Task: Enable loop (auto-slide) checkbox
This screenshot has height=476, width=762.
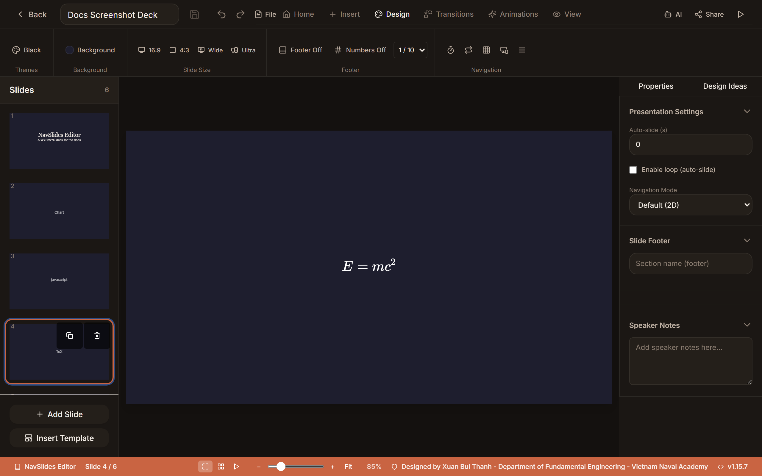Action: pyautogui.click(x=633, y=170)
